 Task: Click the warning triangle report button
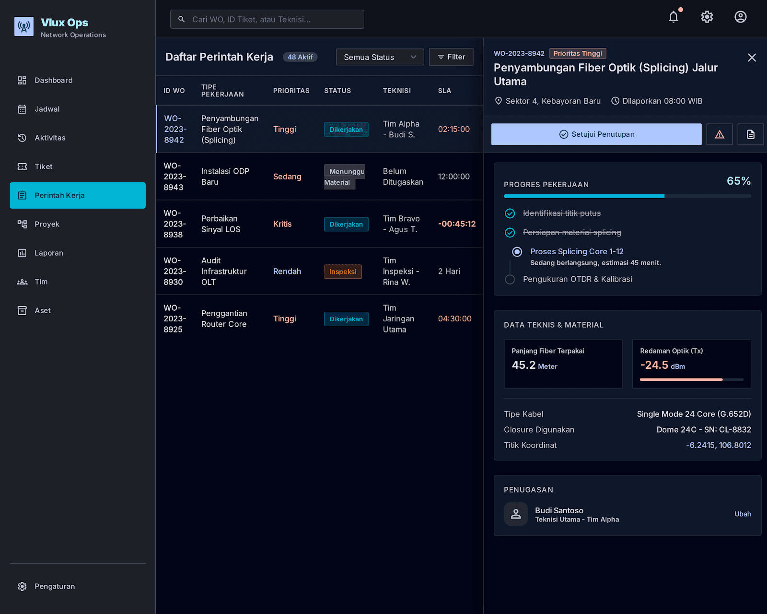(720, 134)
